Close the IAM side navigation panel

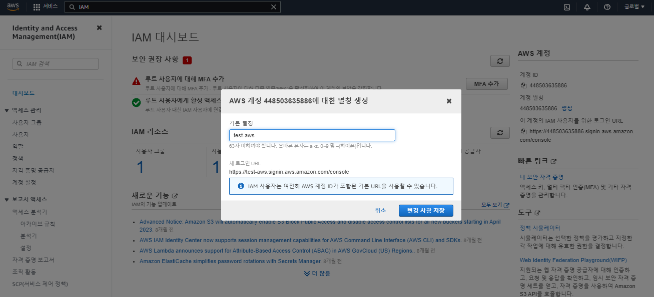(x=99, y=28)
